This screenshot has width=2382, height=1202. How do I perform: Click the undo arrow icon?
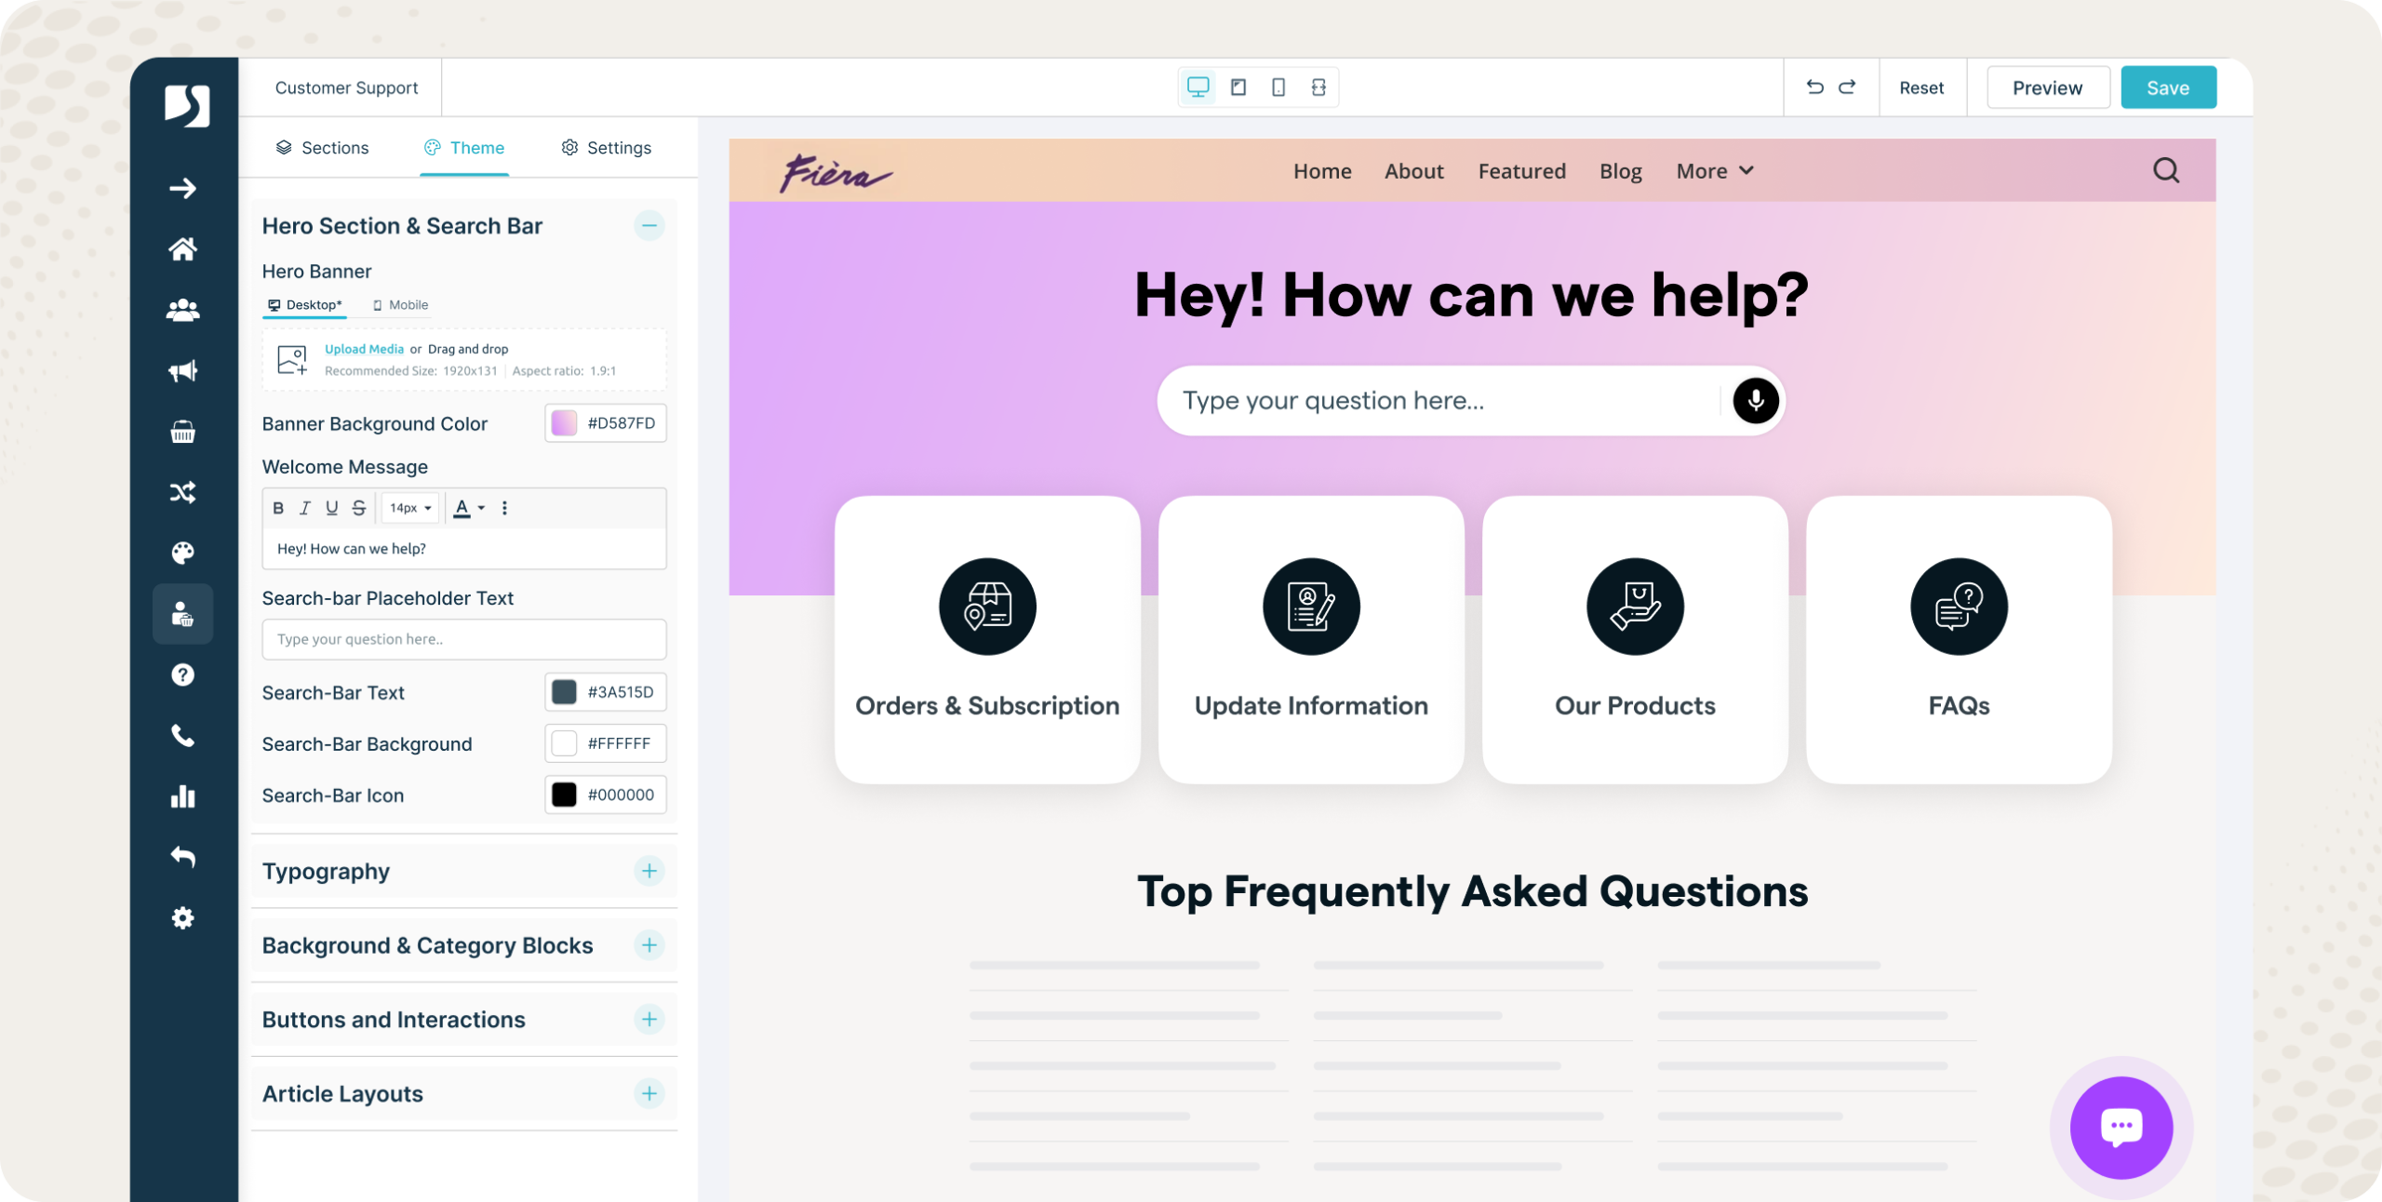1814,87
